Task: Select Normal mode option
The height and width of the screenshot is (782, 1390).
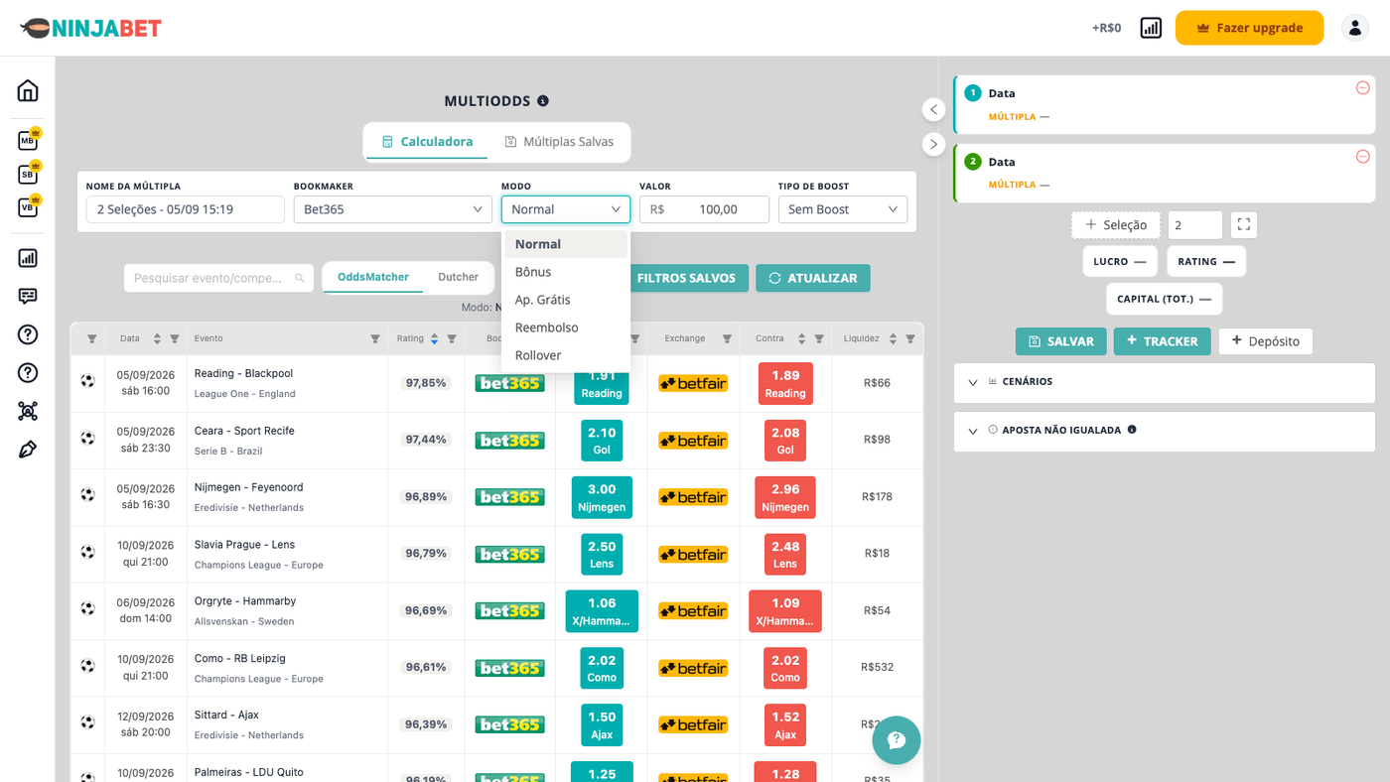Action: 566,244
